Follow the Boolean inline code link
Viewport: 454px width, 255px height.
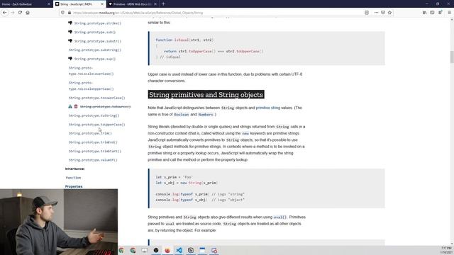coord(182,115)
